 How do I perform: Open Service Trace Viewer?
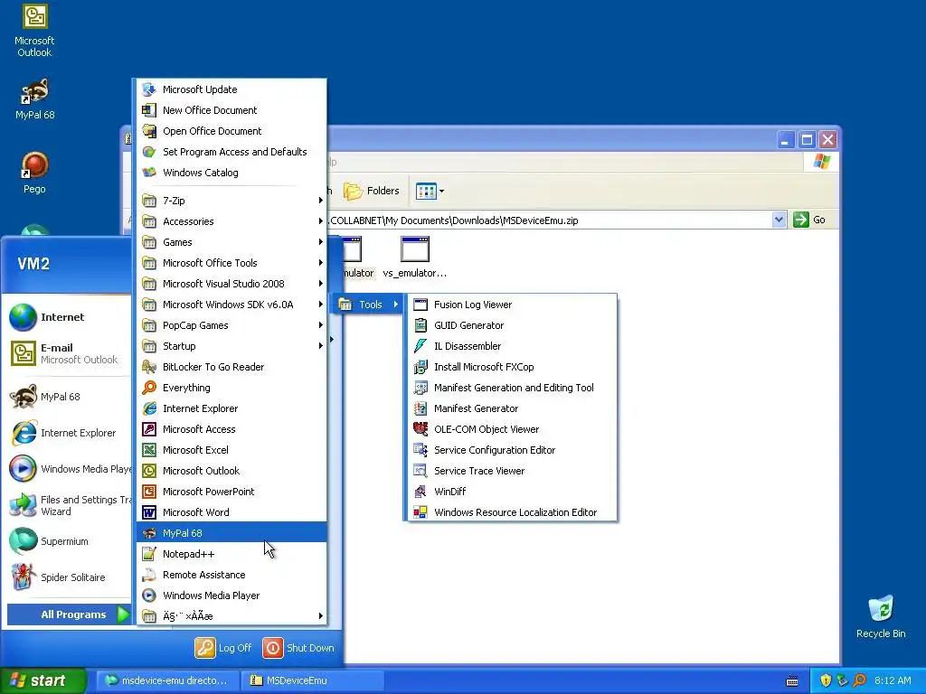click(512, 470)
